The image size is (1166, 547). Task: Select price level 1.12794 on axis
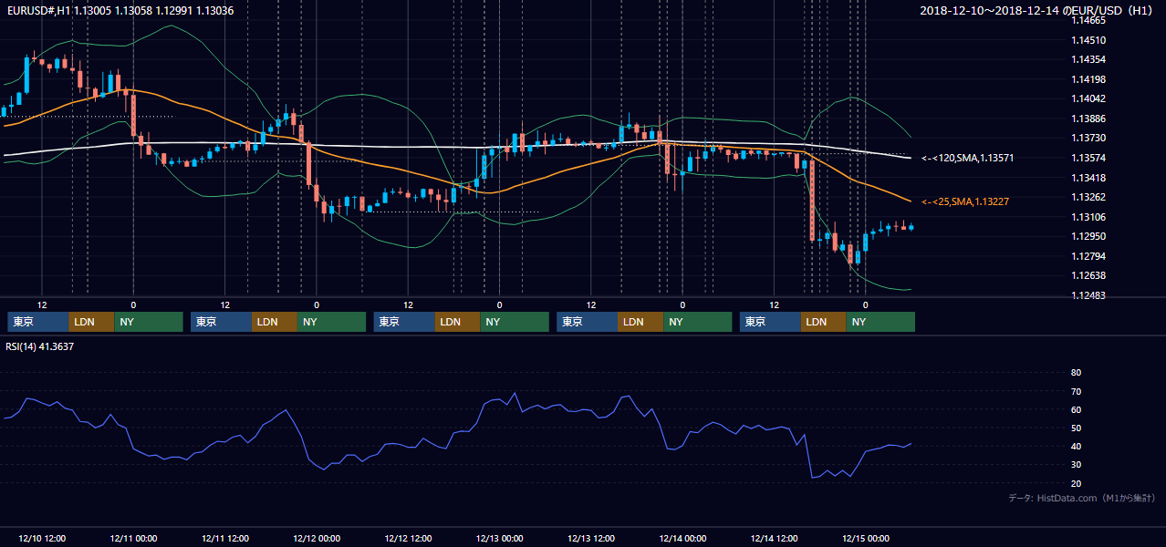(x=1088, y=256)
